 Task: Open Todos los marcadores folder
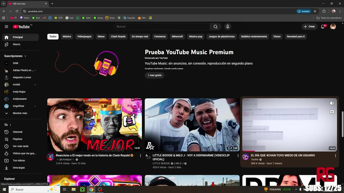pos(329,18)
